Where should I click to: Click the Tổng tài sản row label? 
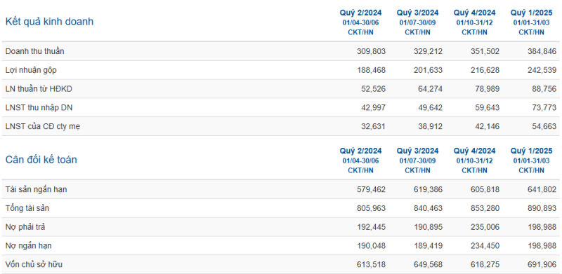point(27,208)
